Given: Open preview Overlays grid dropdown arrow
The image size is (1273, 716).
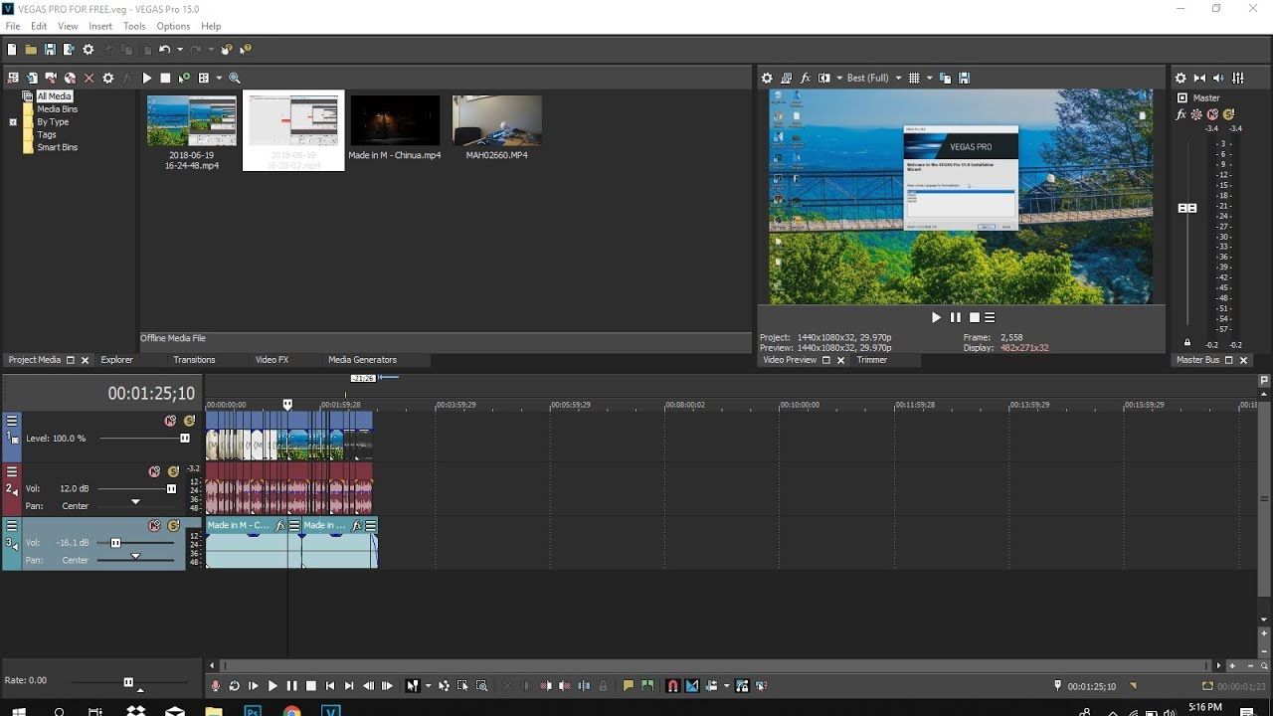Looking at the screenshot, I should (x=930, y=78).
